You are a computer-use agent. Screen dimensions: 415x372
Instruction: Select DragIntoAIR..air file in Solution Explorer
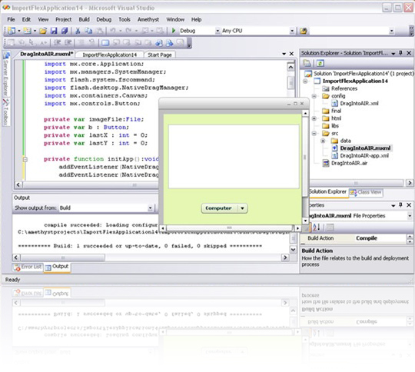click(x=349, y=164)
